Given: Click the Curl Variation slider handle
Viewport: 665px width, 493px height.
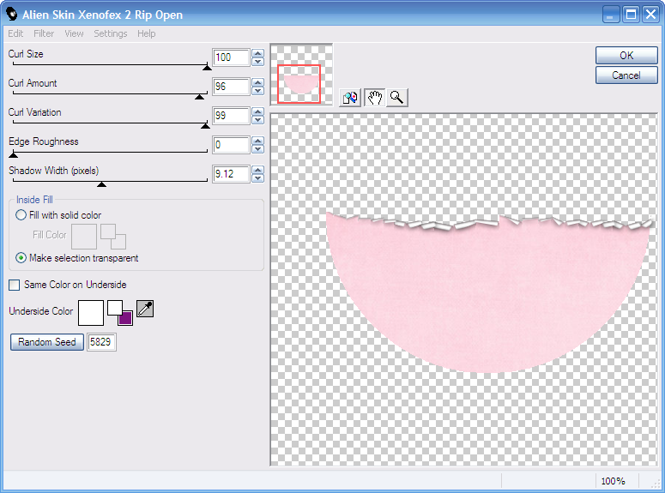Looking at the screenshot, I should click(205, 125).
